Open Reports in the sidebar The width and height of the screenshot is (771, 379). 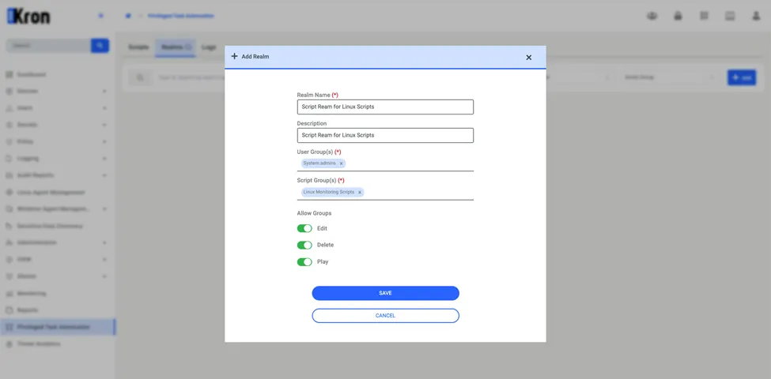coord(28,310)
